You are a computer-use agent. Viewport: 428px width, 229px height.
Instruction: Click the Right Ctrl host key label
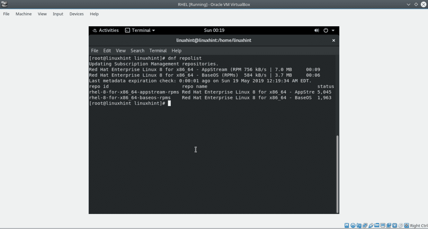[x=419, y=226]
